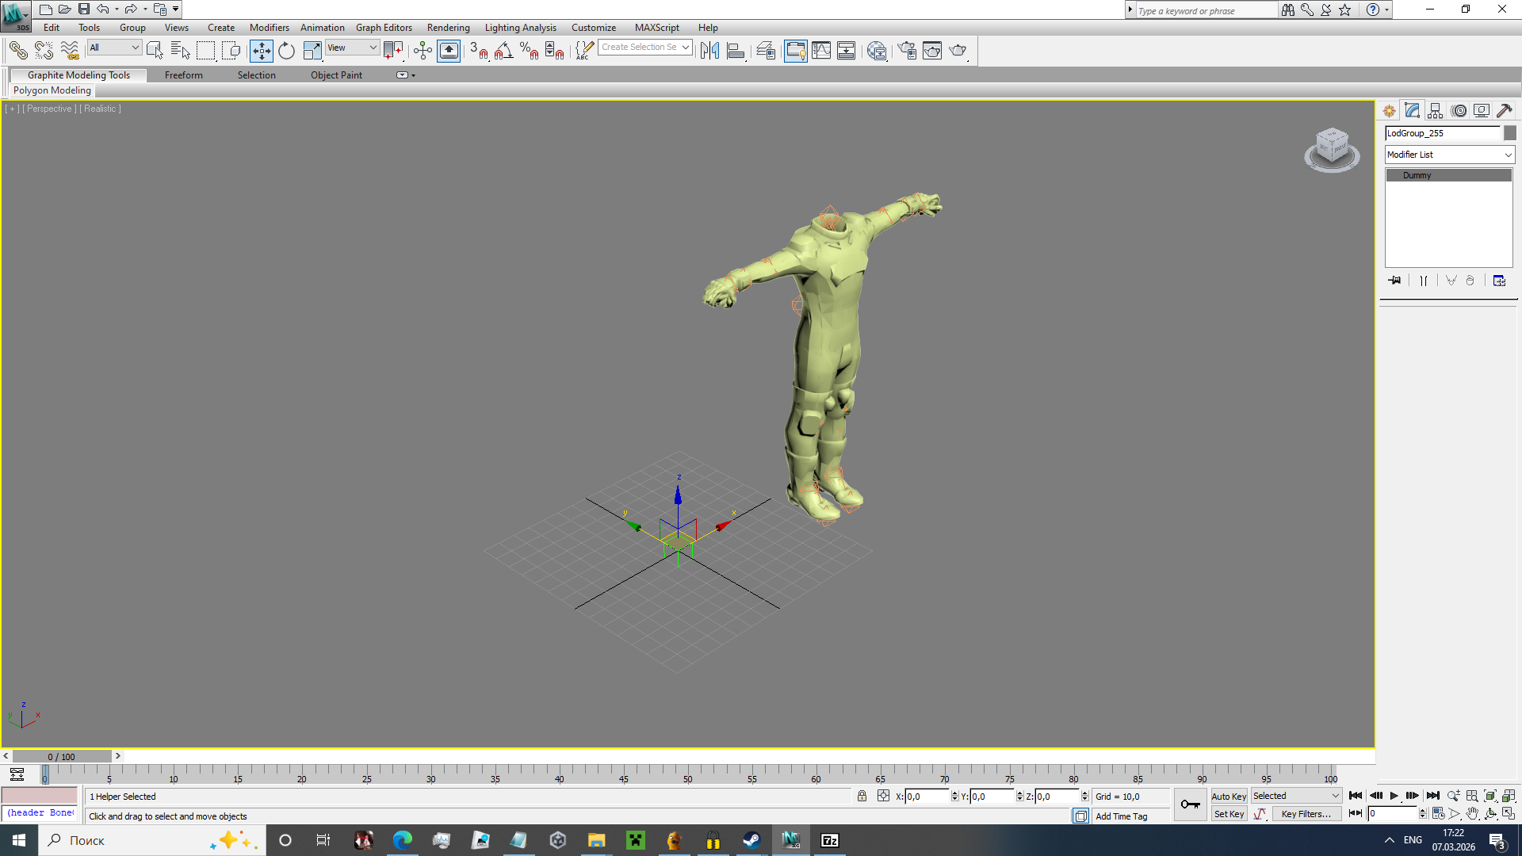Click the Key Filters button

click(x=1306, y=814)
